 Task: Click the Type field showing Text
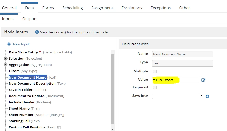(x=182, y=63)
